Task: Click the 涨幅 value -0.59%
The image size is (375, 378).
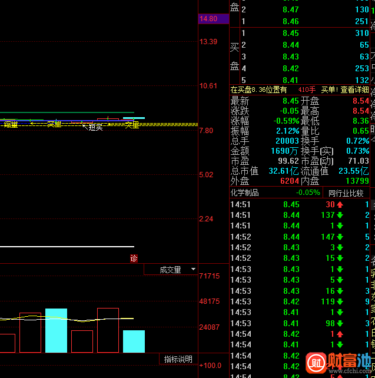Action: (286, 121)
